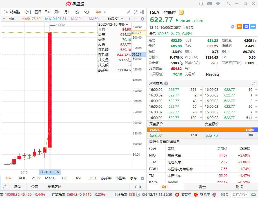Zoom in chart with plus icon
This screenshot has height=198, width=258.
(129, 19)
